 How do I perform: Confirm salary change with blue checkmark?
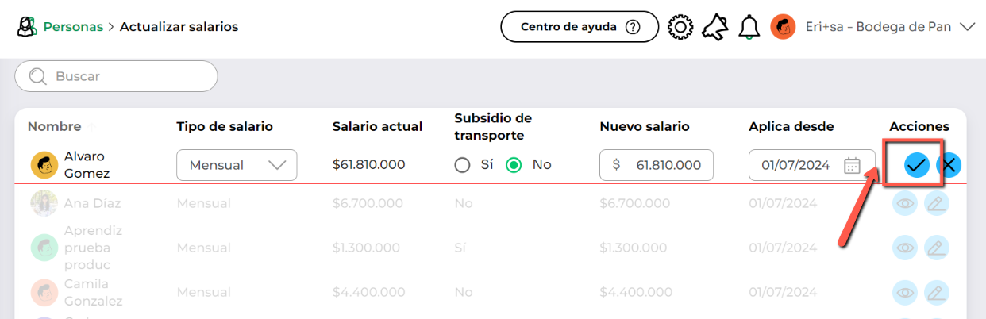pos(916,165)
